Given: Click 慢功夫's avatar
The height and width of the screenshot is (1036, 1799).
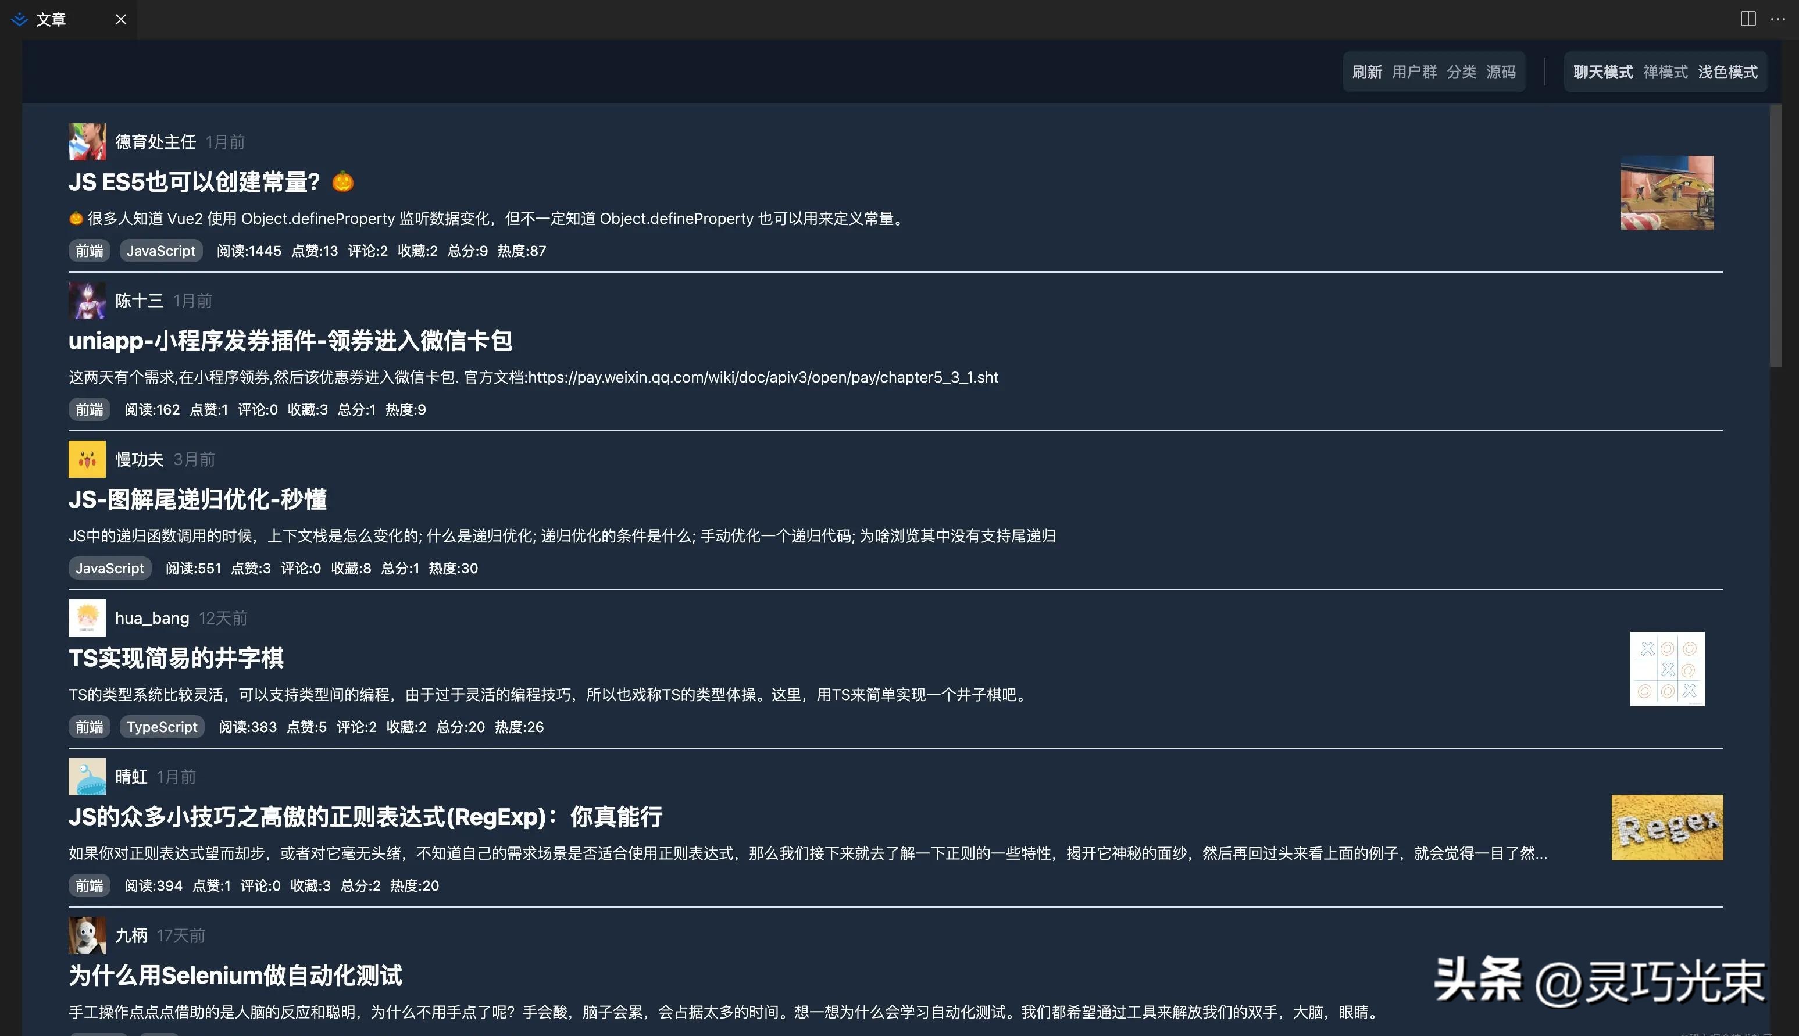Looking at the screenshot, I should coord(87,459).
